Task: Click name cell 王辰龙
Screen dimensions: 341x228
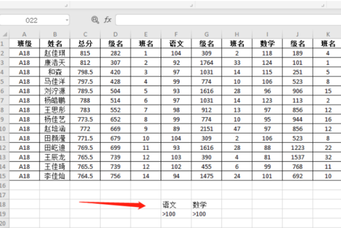Action: point(55,157)
